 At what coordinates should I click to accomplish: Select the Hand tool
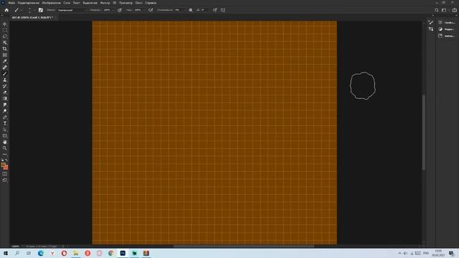(5, 142)
